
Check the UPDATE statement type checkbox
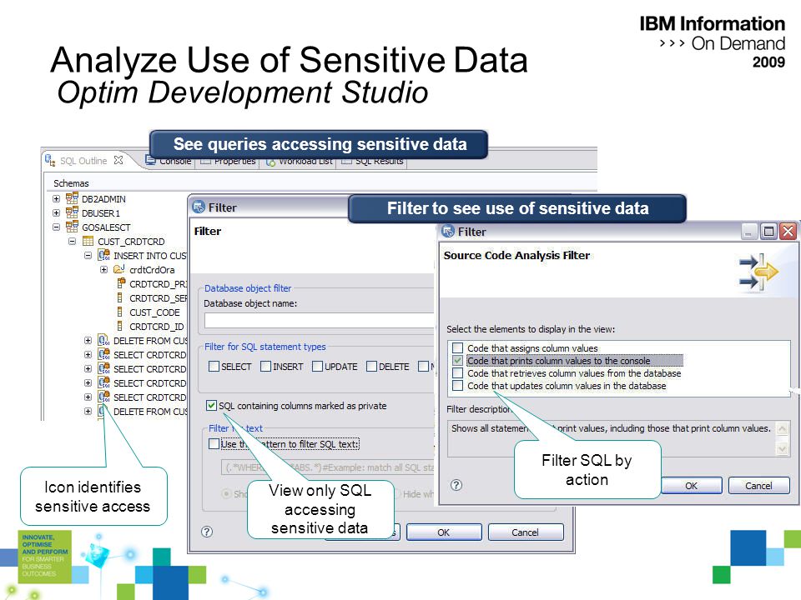pos(317,366)
